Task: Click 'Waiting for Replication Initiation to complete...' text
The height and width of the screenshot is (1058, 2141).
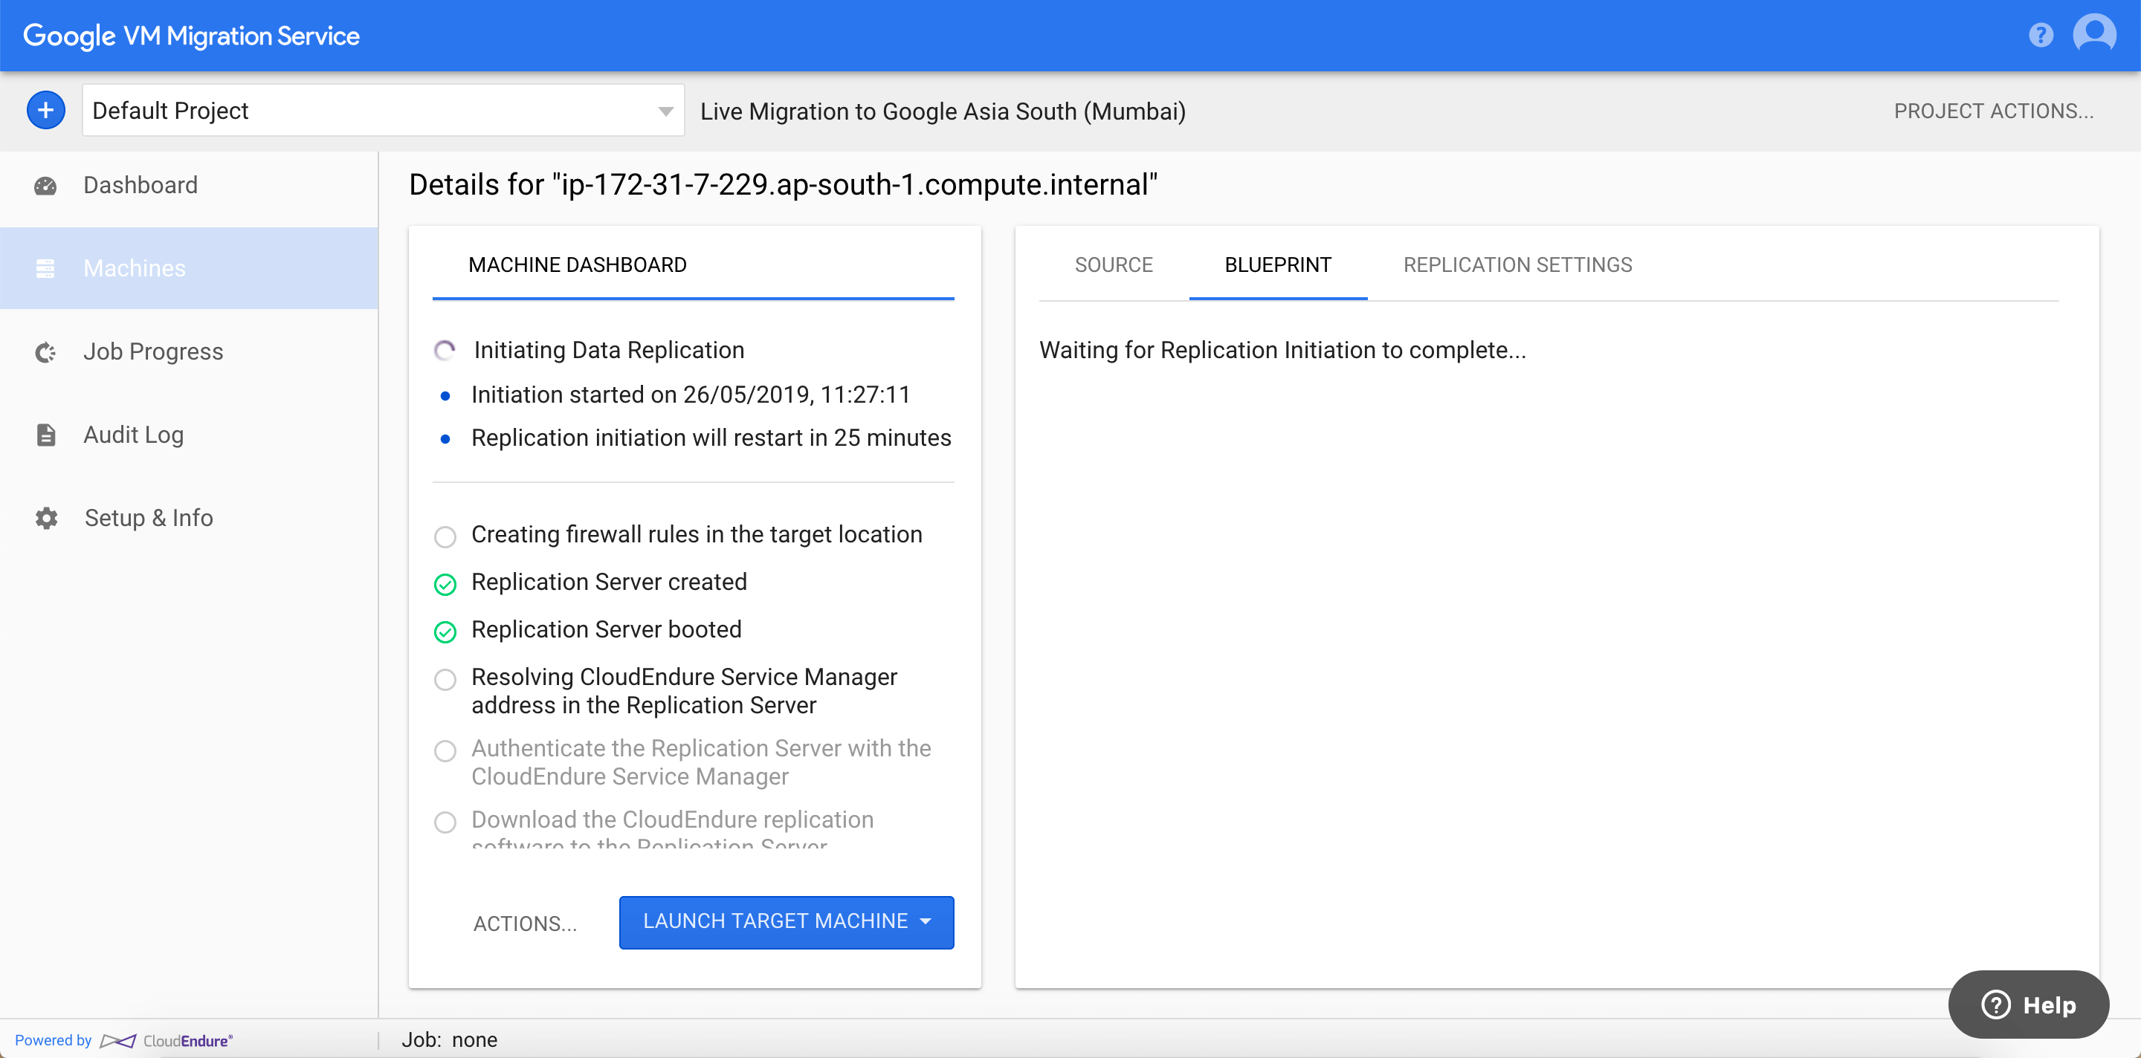Action: tap(1282, 351)
